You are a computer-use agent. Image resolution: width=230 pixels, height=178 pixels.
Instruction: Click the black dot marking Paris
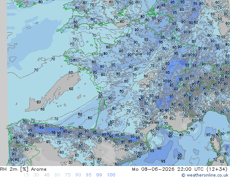pyautogui.click(x=137, y=51)
